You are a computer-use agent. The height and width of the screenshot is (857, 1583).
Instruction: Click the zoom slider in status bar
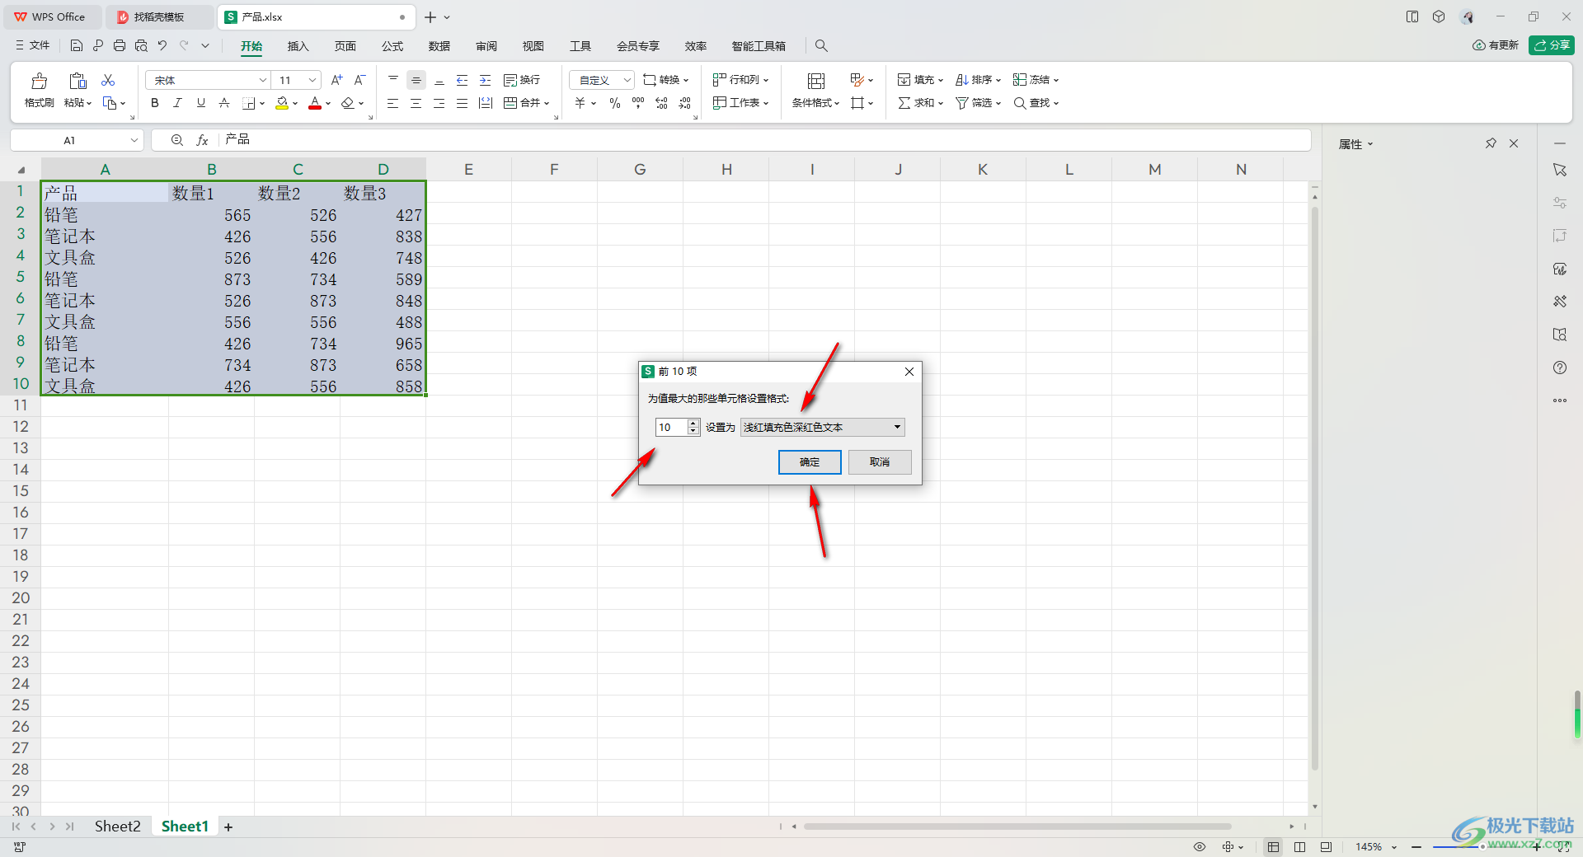pyautogui.click(x=1482, y=847)
